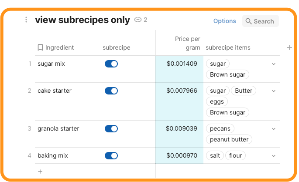Switch off baking mix subrecipe toggle
Screen dimensions: 299x182
111,156
